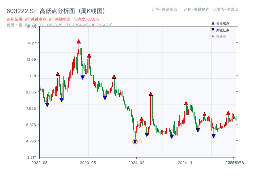Click the blue low marker near 2024-11
The image size is (262, 196).
(x=197, y=130)
